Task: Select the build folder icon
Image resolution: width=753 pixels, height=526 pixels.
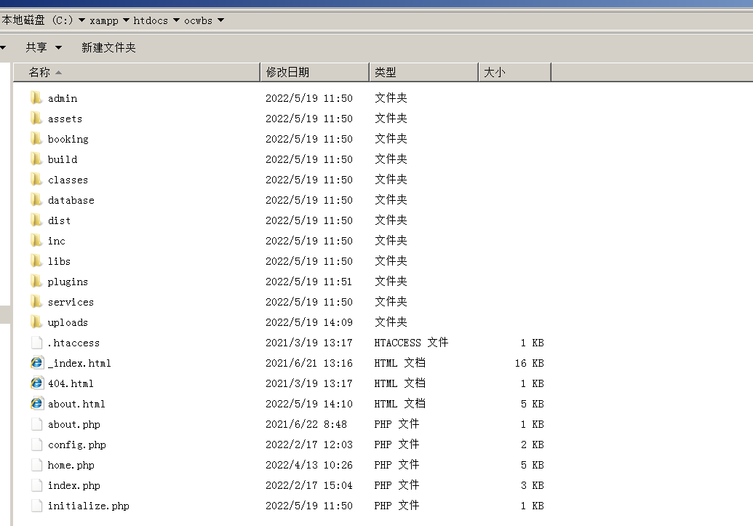Action: pyautogui.click(x=36, y=159)
